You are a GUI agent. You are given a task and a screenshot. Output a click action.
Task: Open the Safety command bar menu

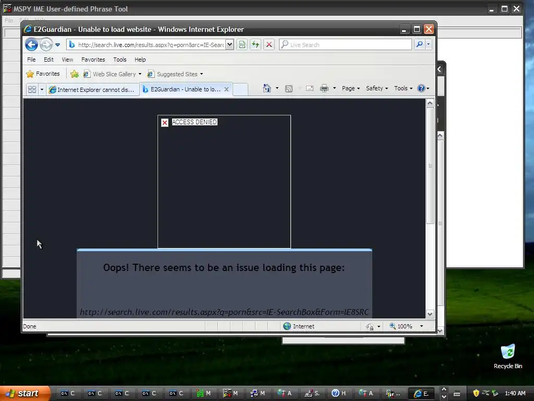click(377, 88)
